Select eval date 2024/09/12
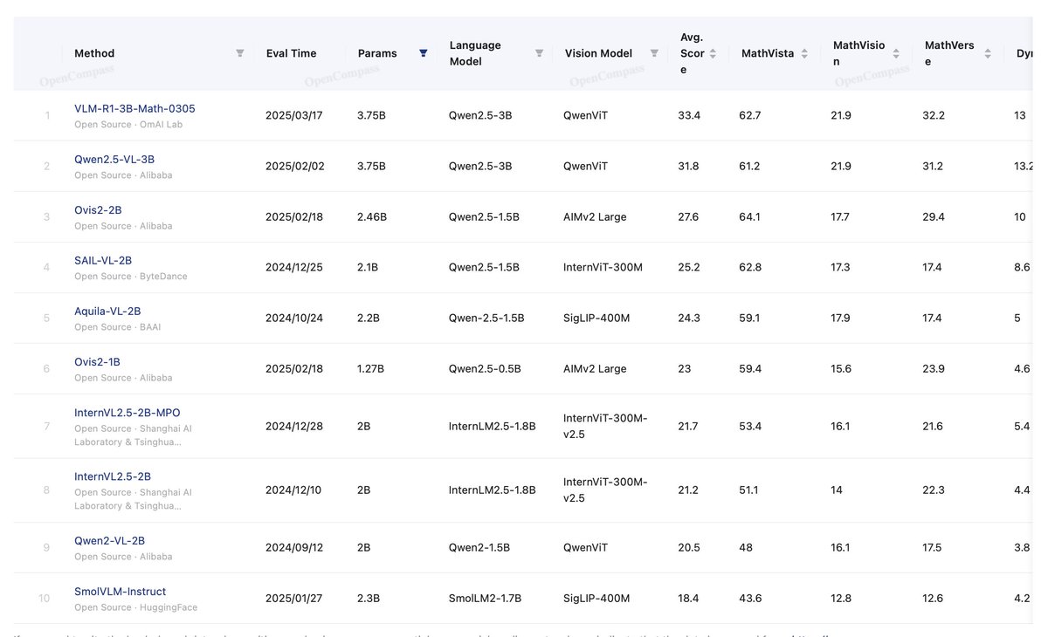 293,548
